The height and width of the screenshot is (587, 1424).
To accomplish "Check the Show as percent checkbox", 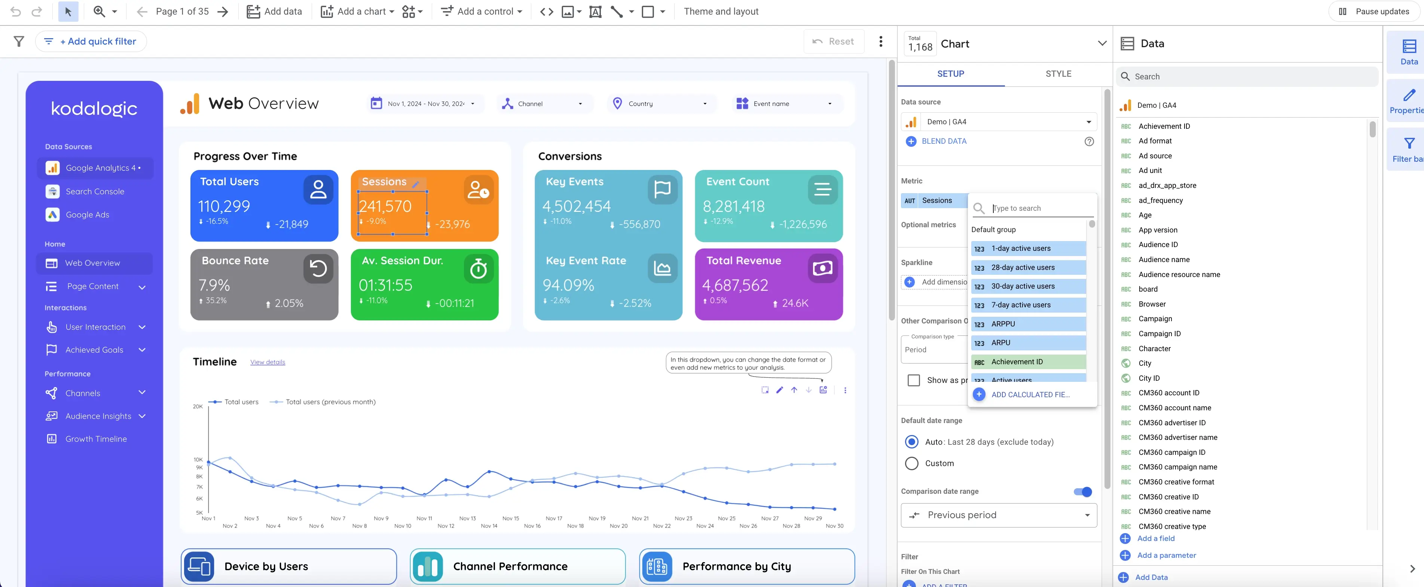I will tap(913, 381).
